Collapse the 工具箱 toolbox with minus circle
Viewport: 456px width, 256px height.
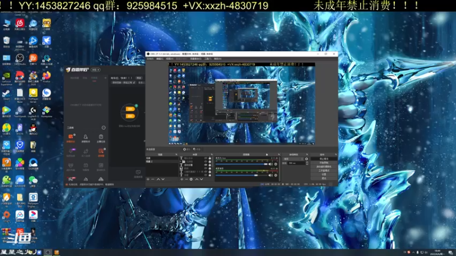pyautogui.click(x=104, y=127)
